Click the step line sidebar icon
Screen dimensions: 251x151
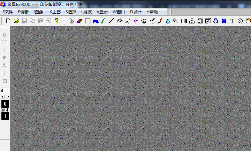pos(5,73)
